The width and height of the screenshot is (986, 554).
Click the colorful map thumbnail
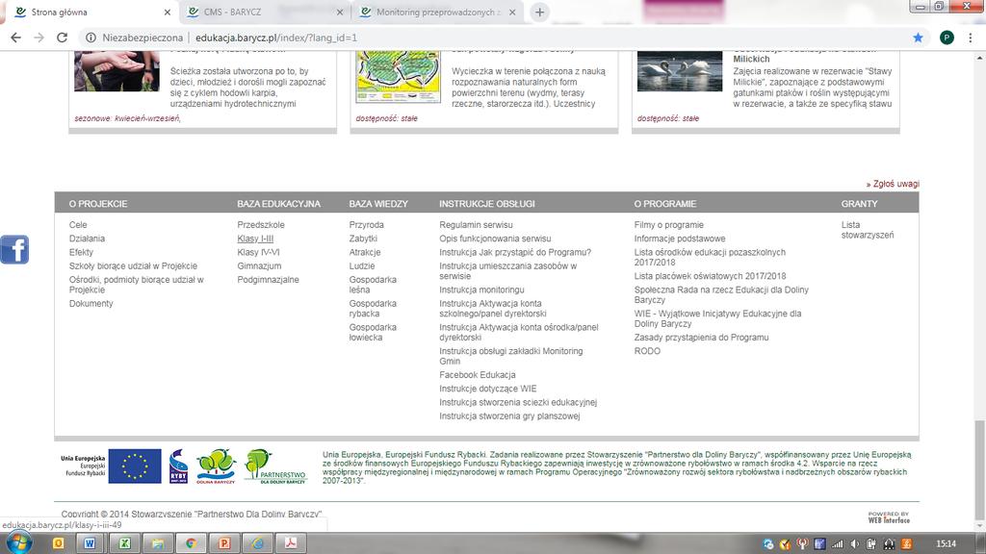point(398,77)
